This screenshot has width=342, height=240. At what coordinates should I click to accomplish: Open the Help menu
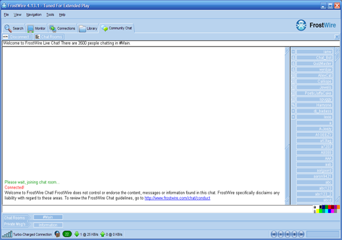[x=62, y=14]
